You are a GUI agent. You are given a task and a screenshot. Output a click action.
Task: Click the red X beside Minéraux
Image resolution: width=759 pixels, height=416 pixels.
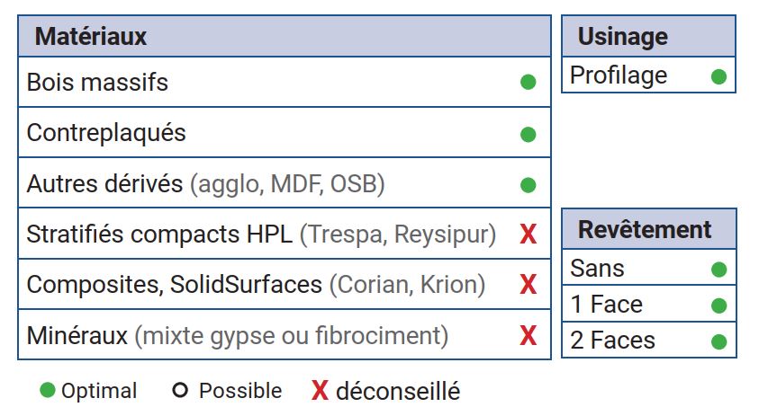point(529,337)
